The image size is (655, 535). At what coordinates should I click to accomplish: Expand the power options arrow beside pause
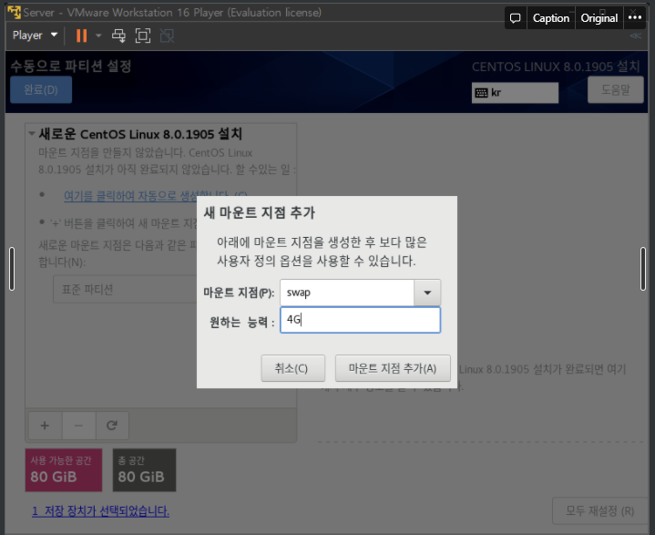pos(98,36)
